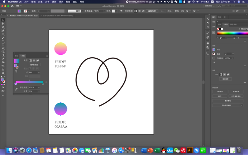Image resolution: width=248 pixels, height=155 pixels.
Task: Select the Rotate tool
Action: (x=3, y=45)
